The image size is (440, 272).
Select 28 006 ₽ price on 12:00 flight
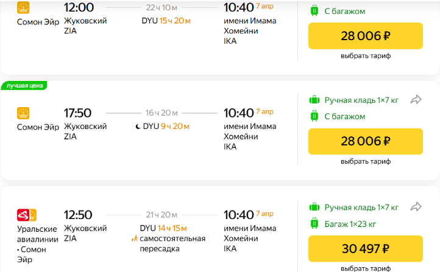[x=366, y=36]
